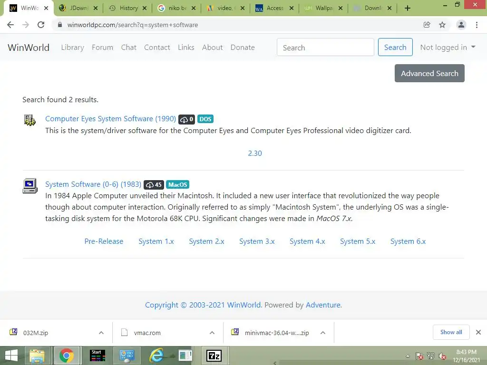Open 7-Zip from taskbar
Viewport: 487px width, 365px height.
[214, 355]
